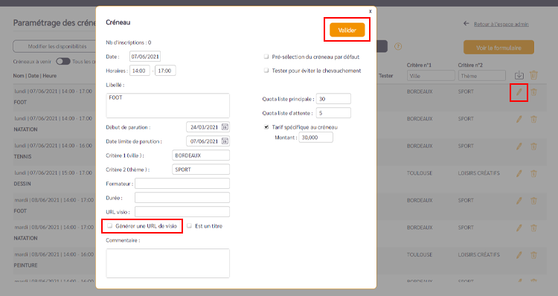
Task: Click the Commentaire text area
Action: (167, 263)
